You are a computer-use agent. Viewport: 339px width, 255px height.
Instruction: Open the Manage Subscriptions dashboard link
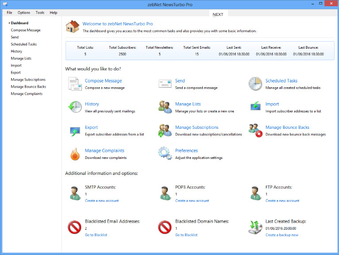pos(197,127)
